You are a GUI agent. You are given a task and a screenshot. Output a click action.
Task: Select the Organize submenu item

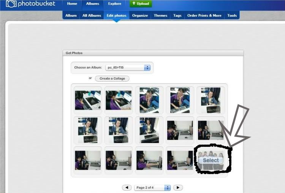pos(140,16)
